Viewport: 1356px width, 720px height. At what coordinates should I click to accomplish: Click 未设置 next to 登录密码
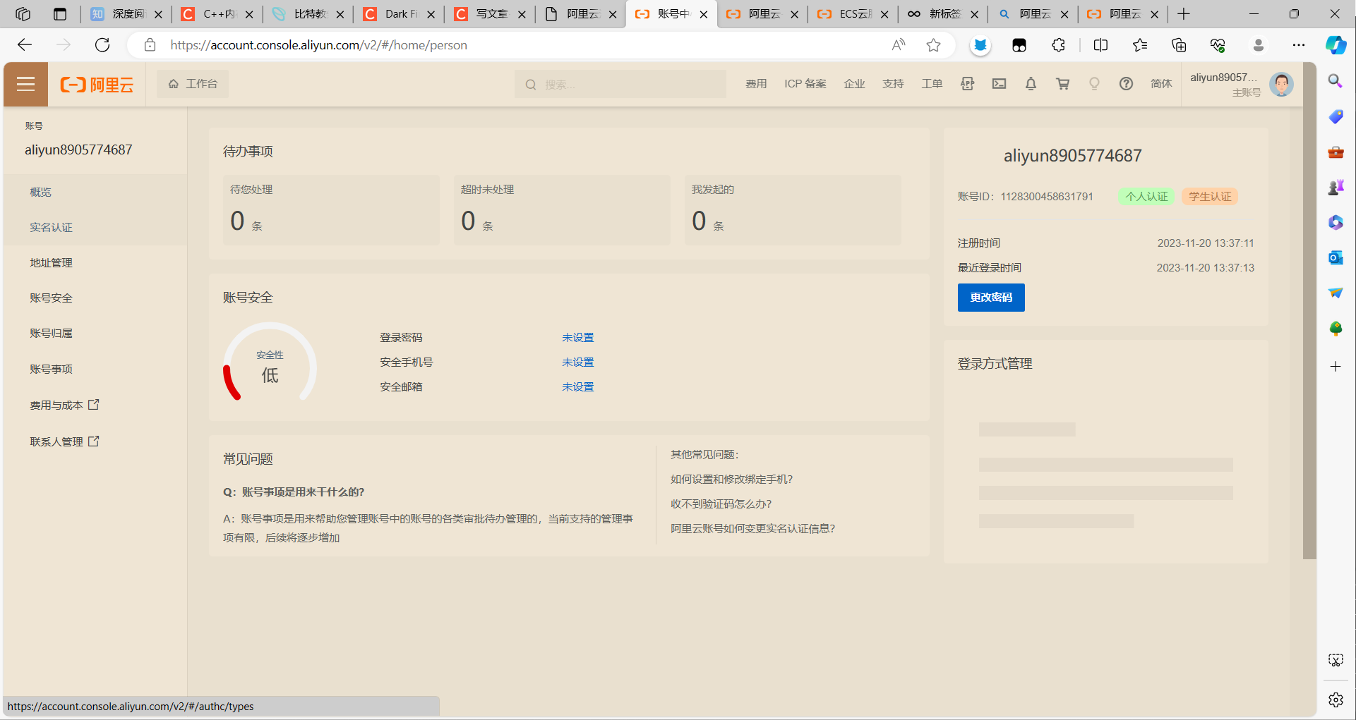(577, 338)
